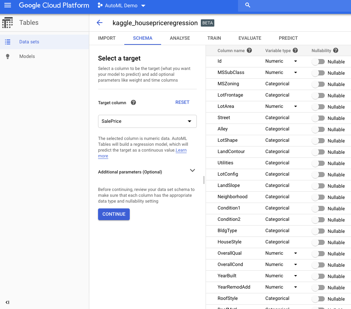This screenshot has width=351, height=309.
Task: Open the AutoML Demo project dropdown
Action: pyautogui.click(x=143, y=5)
